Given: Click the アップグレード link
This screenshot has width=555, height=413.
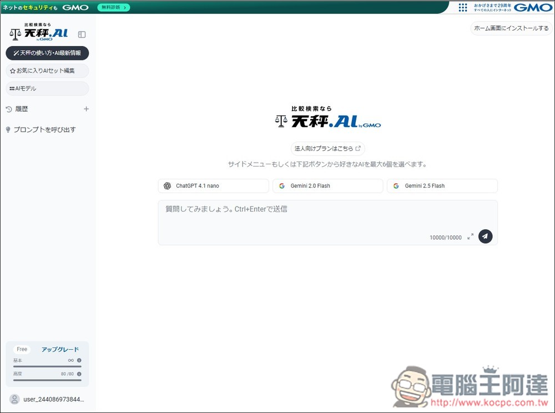Looking at the screenshot, I should coord(60,349).
